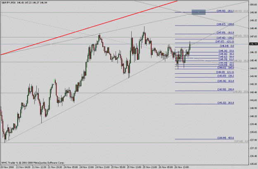The height and width of the screenshot is (169, 258).
Task: Click the (144.18) 121.11 Fibonacci label
Action: coord(225,72)
